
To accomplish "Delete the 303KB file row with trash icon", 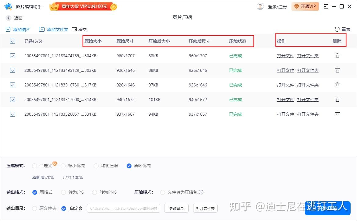I will [x=337, y=70].
